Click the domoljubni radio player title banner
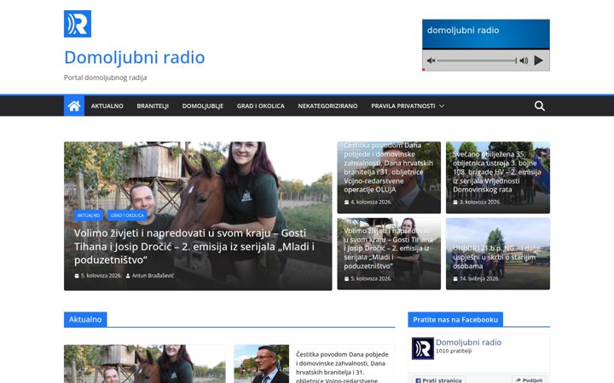The height and width of the screenshot is (383, 614). 486,34
